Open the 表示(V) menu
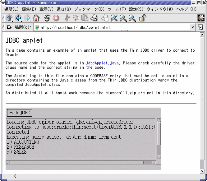Screen dimensions: 207x181 coord(46,9)
